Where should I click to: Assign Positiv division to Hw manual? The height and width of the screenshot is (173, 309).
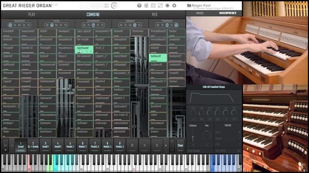pyautogui.click(x=47, y=25)
